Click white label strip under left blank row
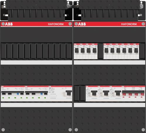 click(x=36, y=63)
